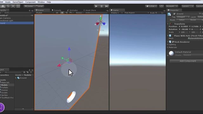Click search by label icon in Project
The width and height of the screenshot is (203, 114).
click(x=28, y=72)
